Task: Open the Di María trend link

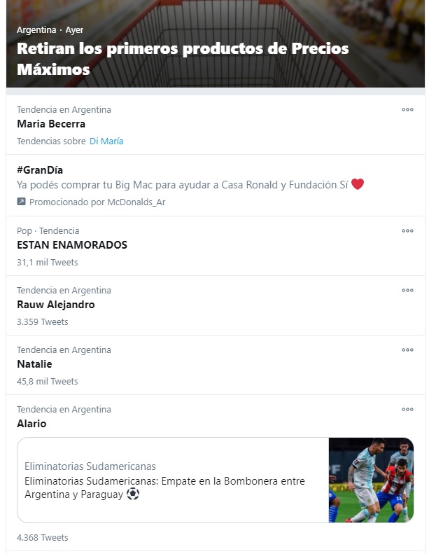Action: point(106,141)
